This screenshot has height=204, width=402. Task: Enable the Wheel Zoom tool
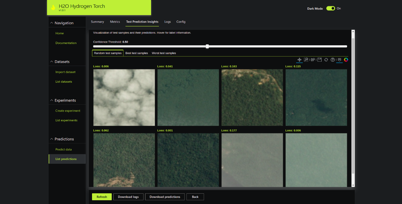pos(313,60)
